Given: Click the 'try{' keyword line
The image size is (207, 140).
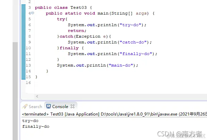Looking at the screenshot, I should 62,19.
